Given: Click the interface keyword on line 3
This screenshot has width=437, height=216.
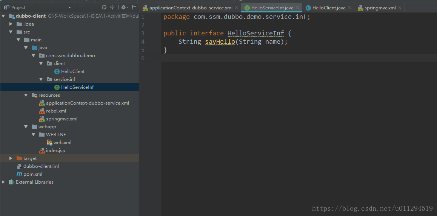Looking at the screenshot, I should 207,33.
